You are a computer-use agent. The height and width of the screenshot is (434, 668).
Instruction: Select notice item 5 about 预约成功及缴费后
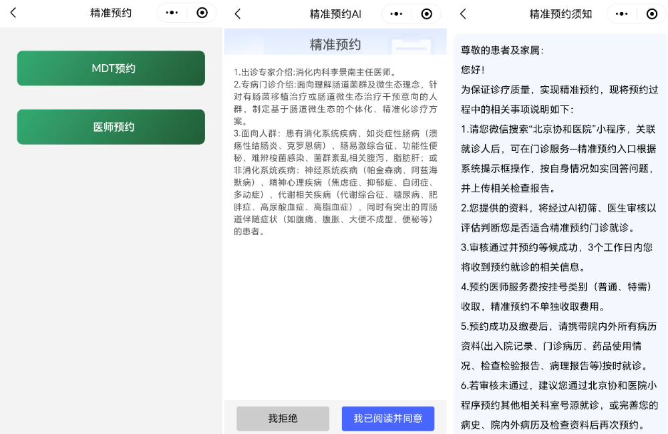(x=558, y=346)
